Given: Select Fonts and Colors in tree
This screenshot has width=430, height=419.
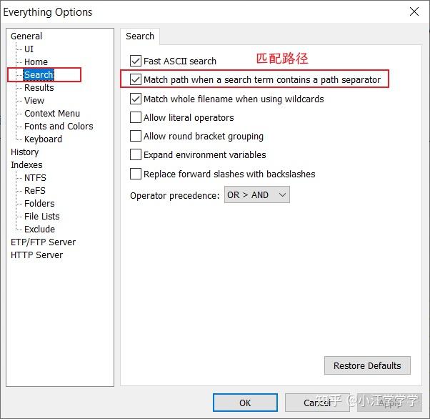Looking at the screenshot, I should pyautogui.click(x=59, y=127).
